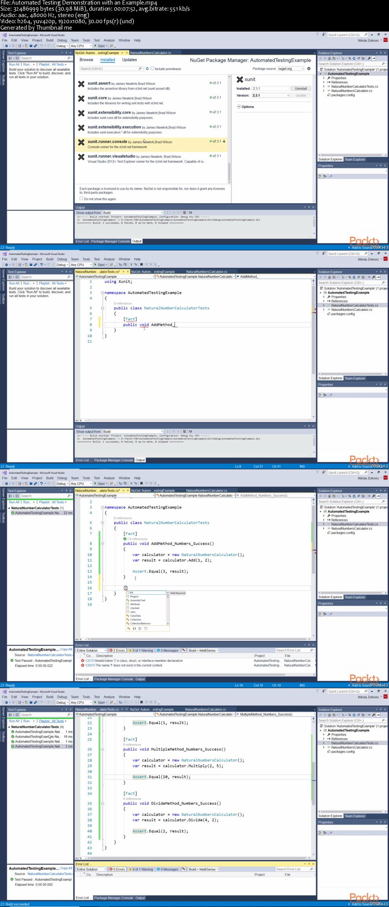
Task: Toggle word wrap icon in Output panel of NuGet frame
Action: (x=190, y=213)
